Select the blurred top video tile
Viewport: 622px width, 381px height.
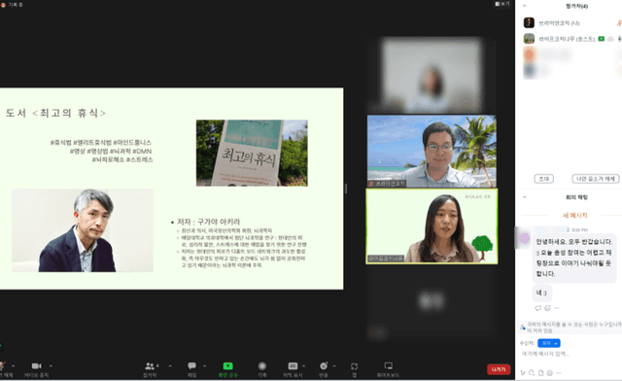(432, 74)
